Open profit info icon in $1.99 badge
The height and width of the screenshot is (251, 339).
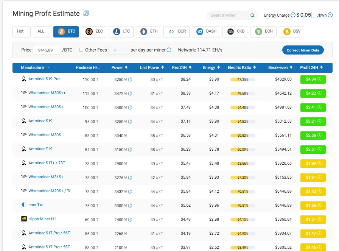(x=319, y=163)
